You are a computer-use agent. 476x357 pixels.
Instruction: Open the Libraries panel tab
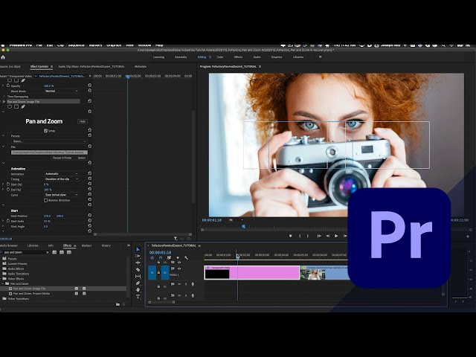(33, 245)
